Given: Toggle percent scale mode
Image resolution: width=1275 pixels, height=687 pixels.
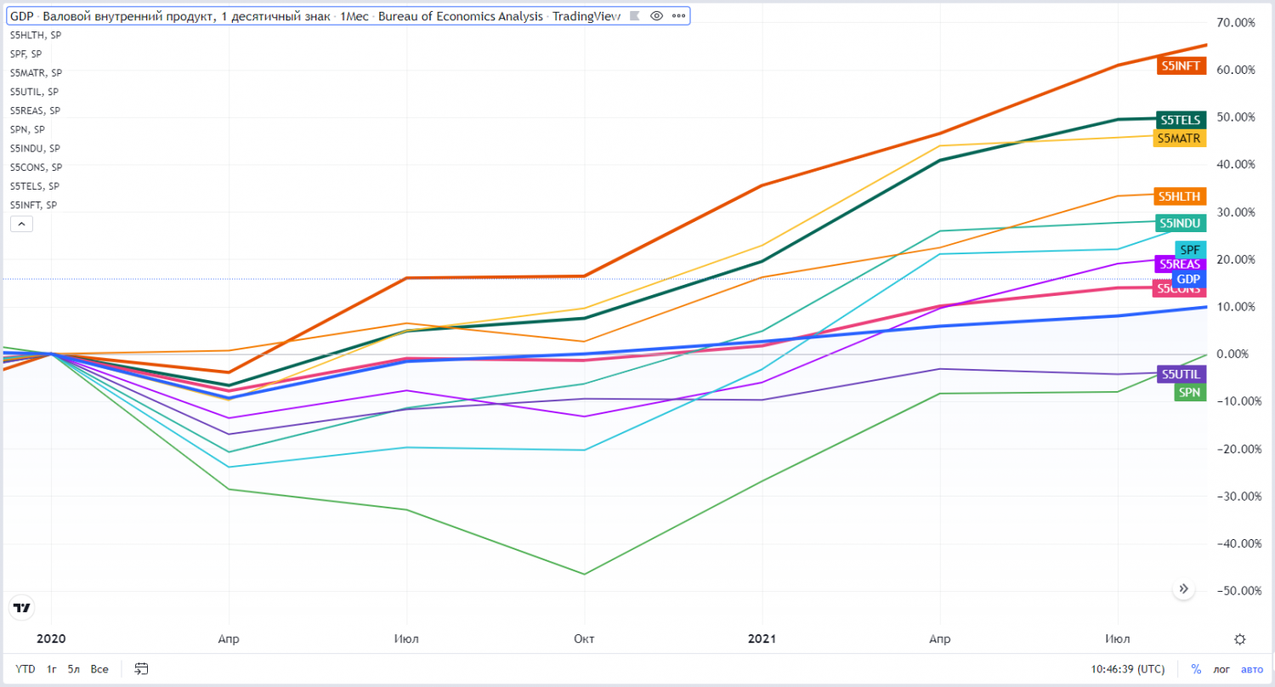Looking at the screenshot, I should tap(1196, 669).
